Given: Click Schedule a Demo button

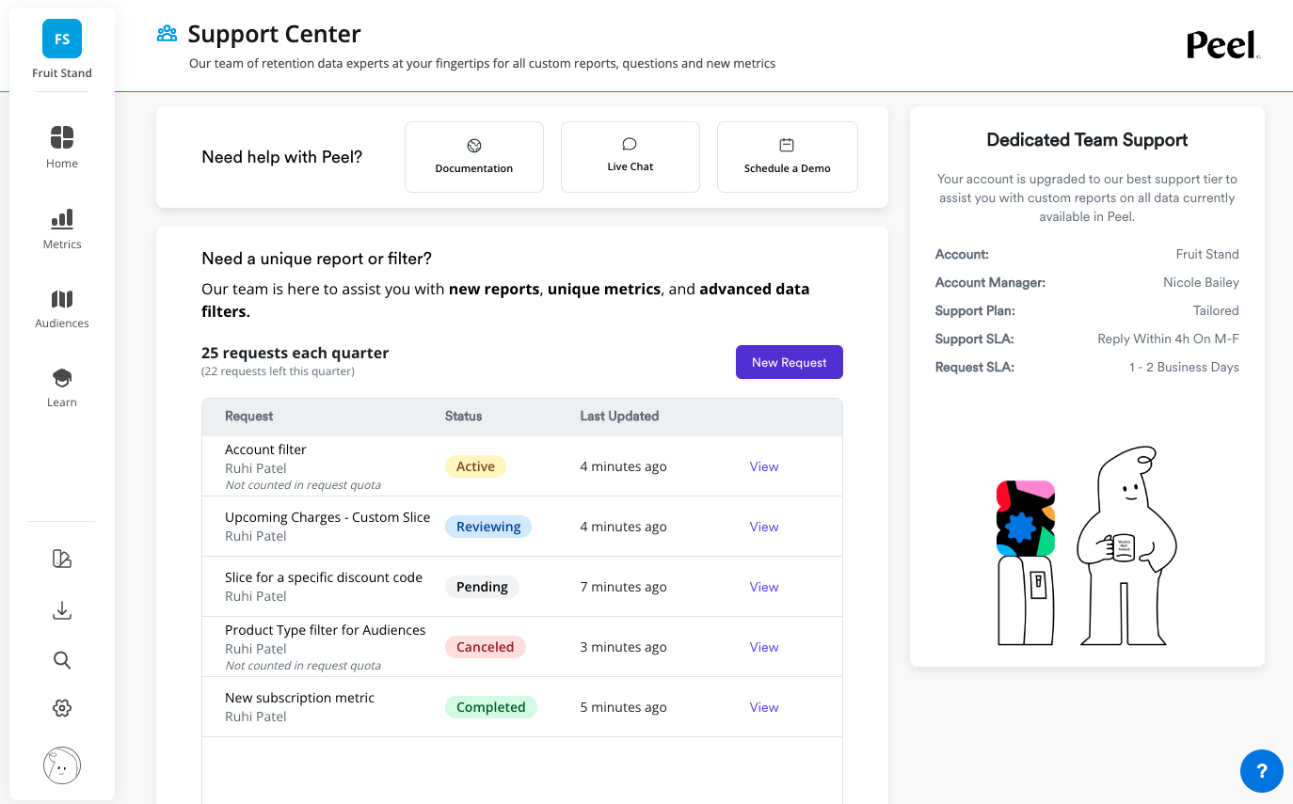Looking at the screenshot, I should [788, 157].
